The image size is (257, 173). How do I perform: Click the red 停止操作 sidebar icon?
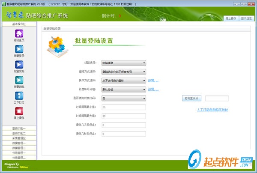pyautogui.click(x=19, y=111)
